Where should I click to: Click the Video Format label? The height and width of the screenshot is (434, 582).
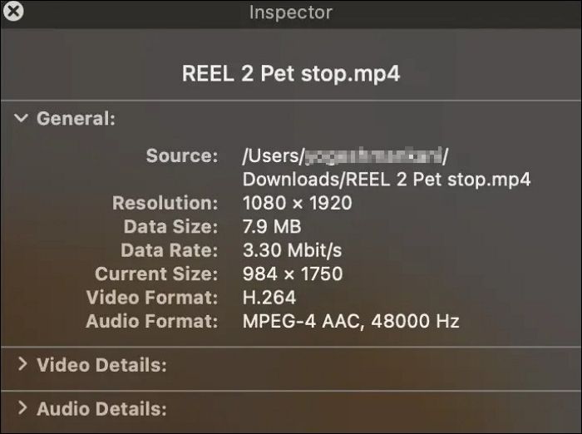click(152, 298)
